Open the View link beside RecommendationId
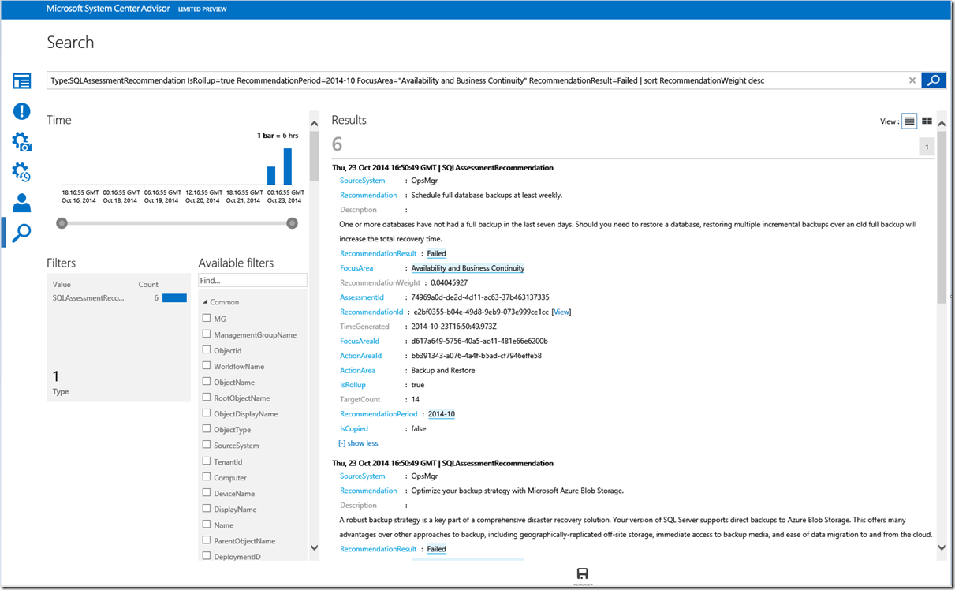955x590 pixels. point(561,312)
